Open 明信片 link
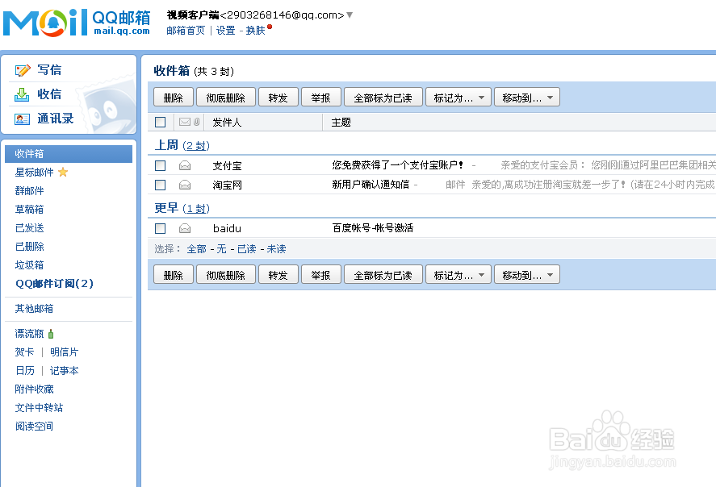This screenshot has height=487, width=716. pyautogui.click(x=65, y=352)
